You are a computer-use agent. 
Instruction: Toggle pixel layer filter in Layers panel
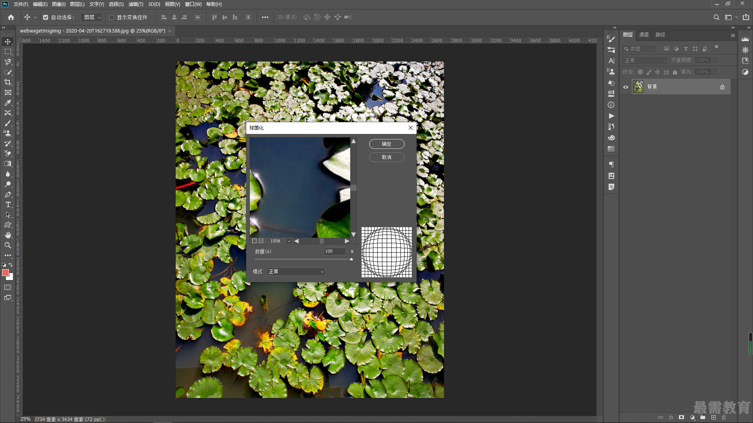tap(666, 49)
